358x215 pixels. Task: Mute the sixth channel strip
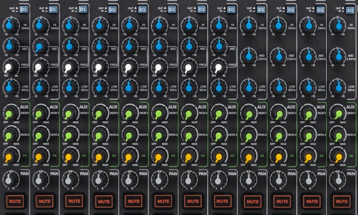(x=163, y=201)
